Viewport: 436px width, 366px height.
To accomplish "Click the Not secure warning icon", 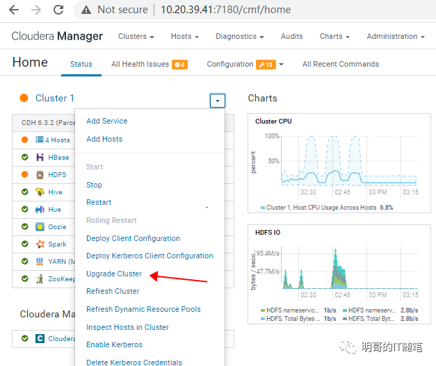I will click(86, 10).
